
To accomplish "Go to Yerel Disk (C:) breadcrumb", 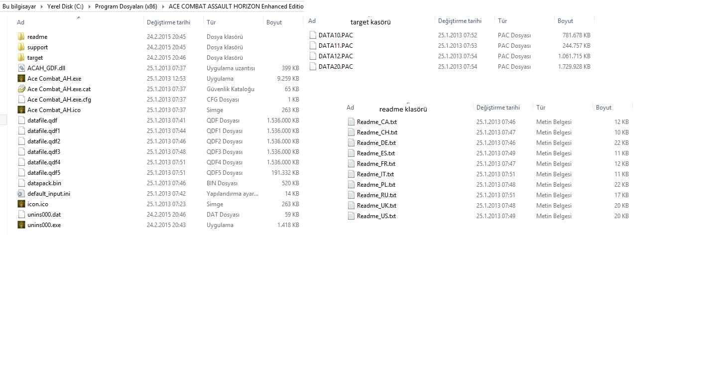I will 65,6.
